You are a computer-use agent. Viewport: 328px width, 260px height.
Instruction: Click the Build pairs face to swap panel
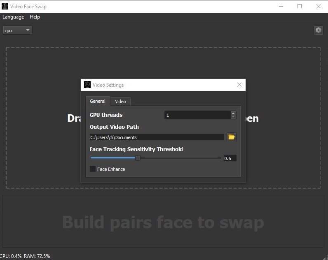(163, 221)
